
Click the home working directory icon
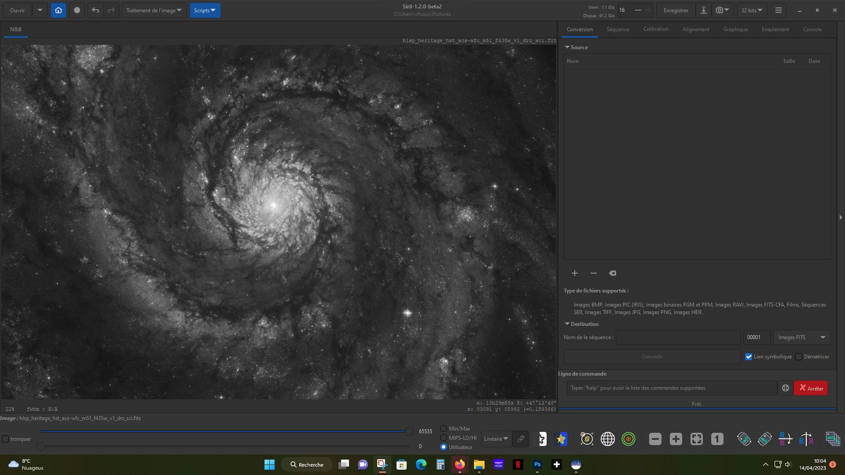(59, 10)
